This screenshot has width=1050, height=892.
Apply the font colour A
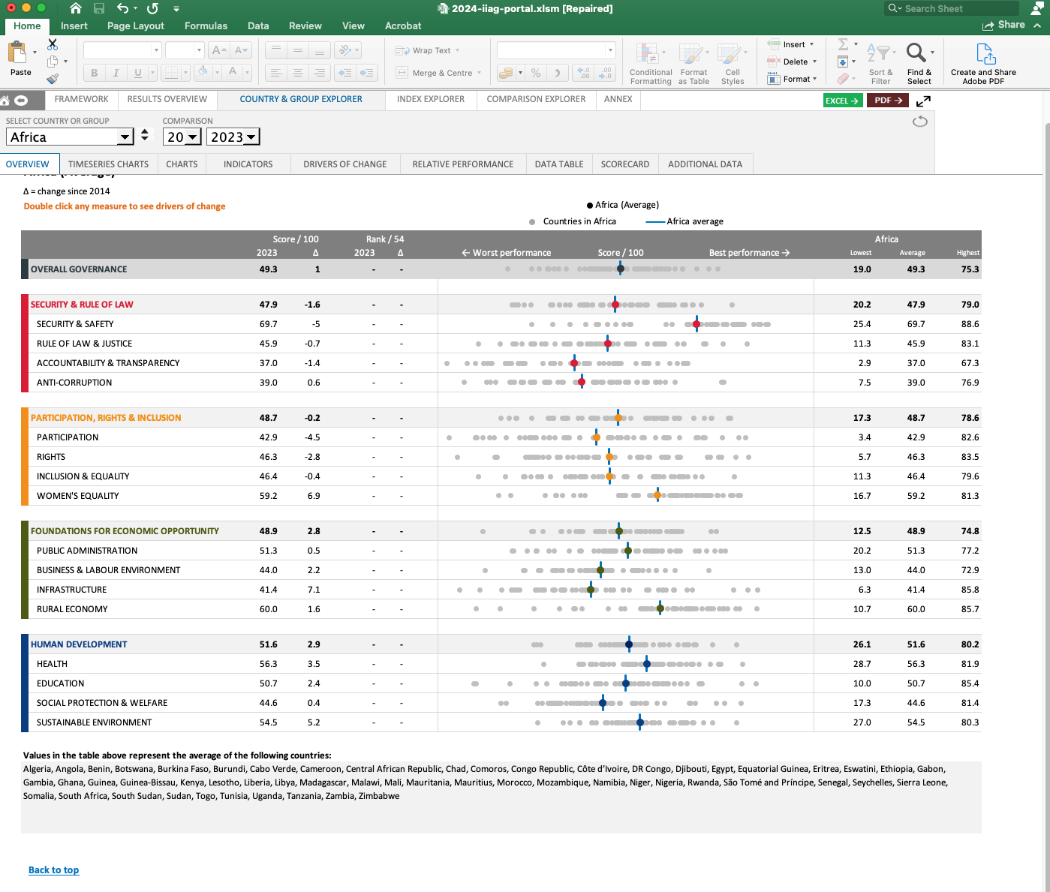(x=233, y=72)
